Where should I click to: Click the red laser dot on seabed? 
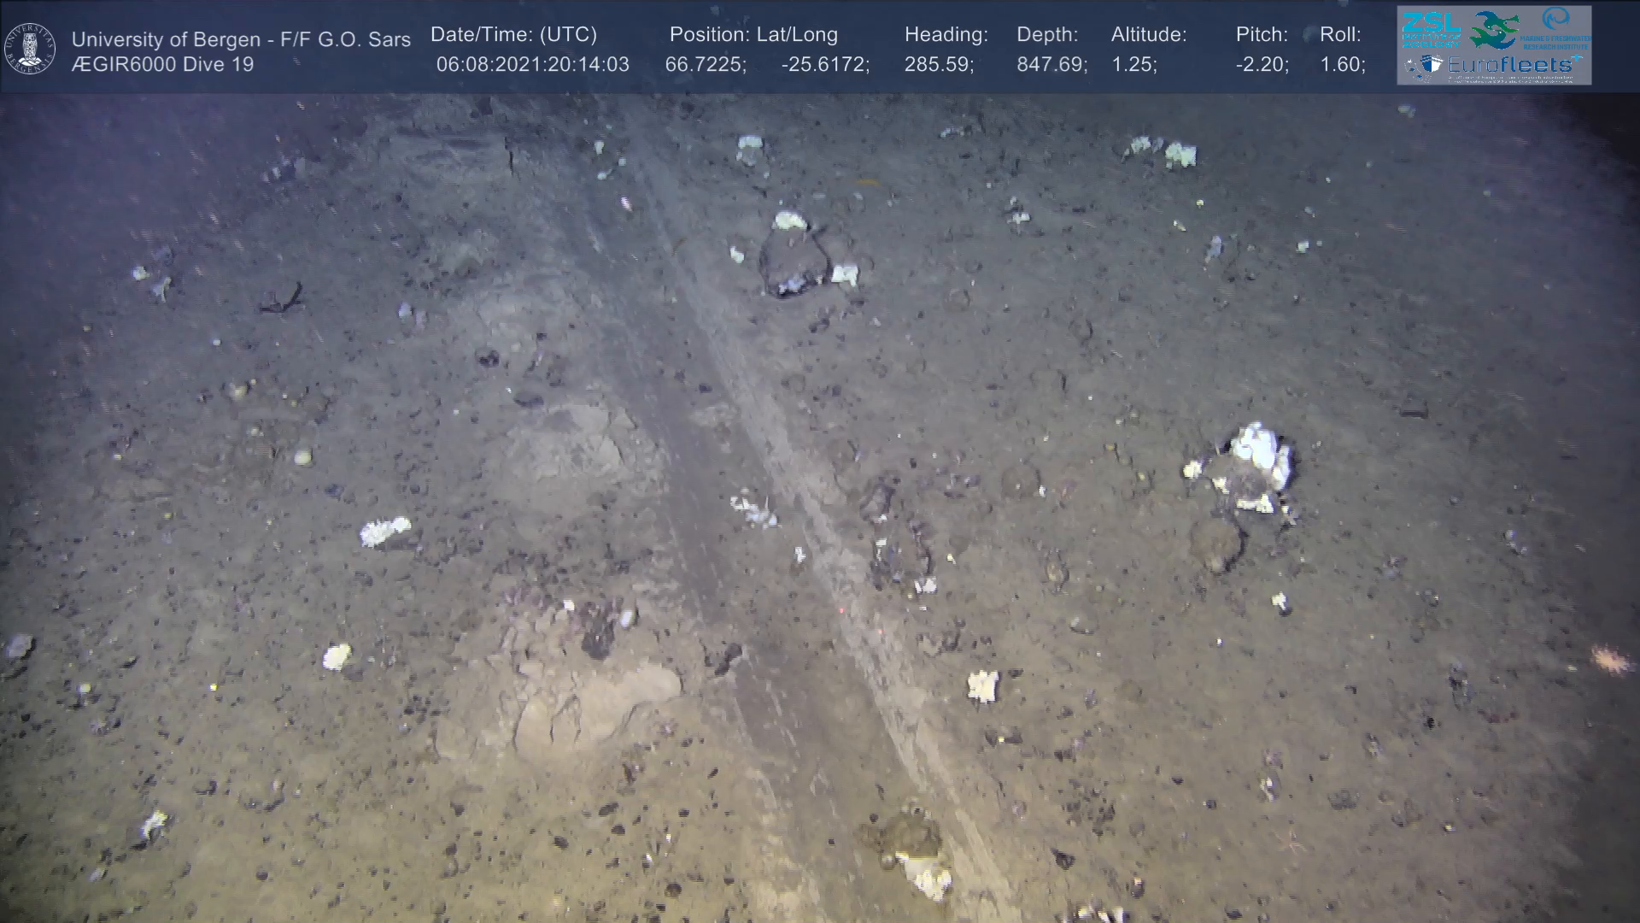pos(841,610)
